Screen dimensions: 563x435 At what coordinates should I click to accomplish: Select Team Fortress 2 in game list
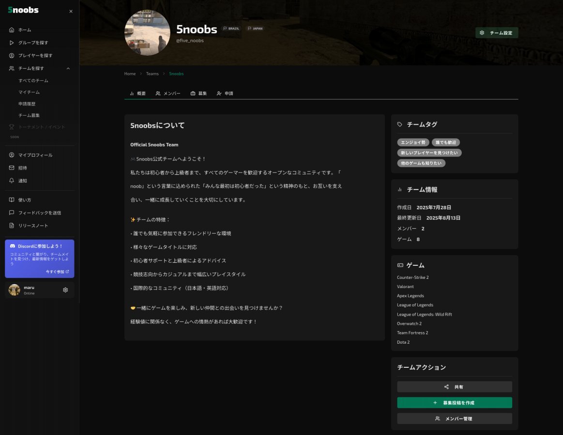[x=412, y=333]
